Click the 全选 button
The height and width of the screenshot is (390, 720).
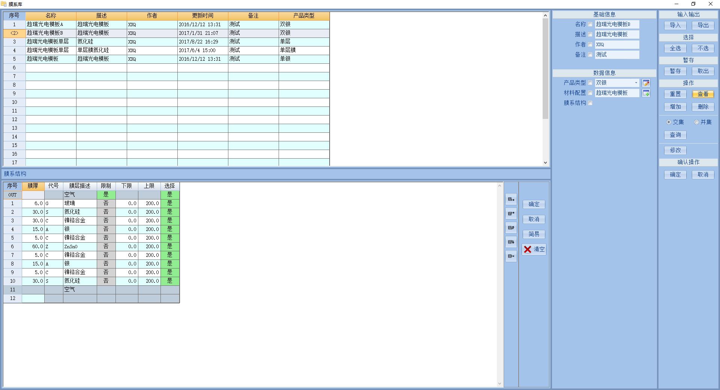(x=675, y=48)
